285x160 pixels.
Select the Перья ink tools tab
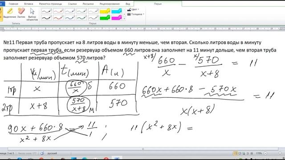pos(158,4)
